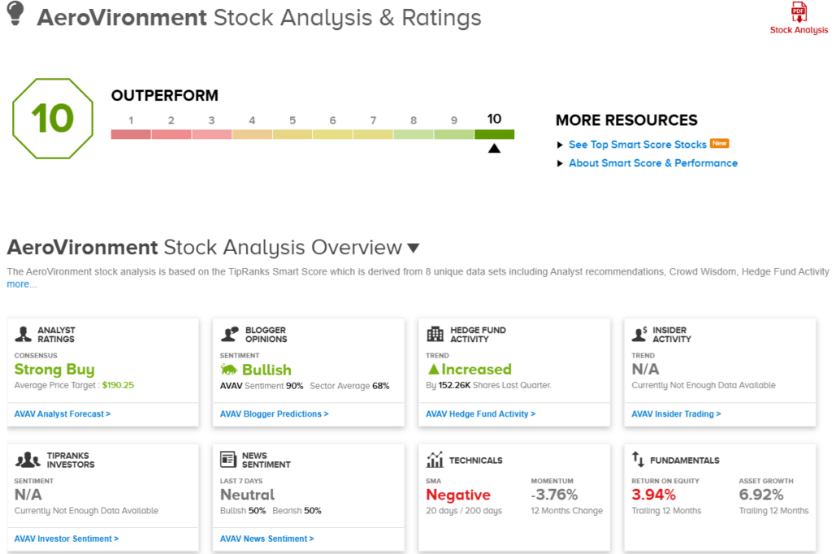The height and width of the screenshot is (554, 832).
Task: Click the Strong Buy consensus text
Action: pyautogui.click(x=54, y=370)
